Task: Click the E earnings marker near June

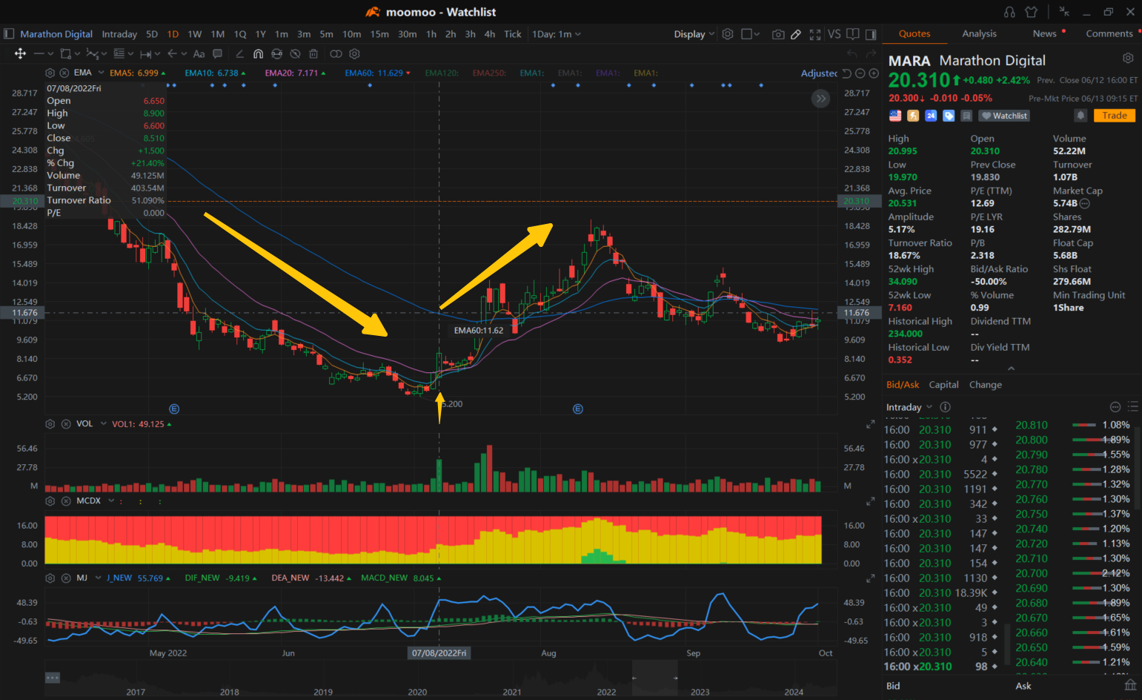Action: pos(174,409)
